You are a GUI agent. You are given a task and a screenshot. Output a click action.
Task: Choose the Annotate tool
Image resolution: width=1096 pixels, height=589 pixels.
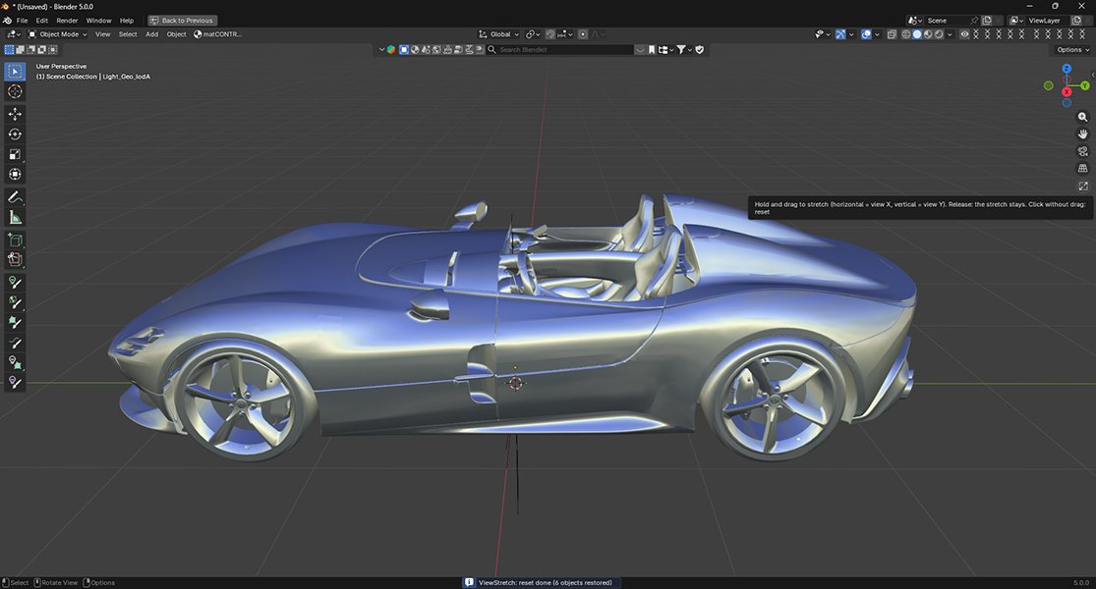click(x=15, y=197)
